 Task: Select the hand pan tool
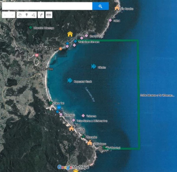coord(20,15)
